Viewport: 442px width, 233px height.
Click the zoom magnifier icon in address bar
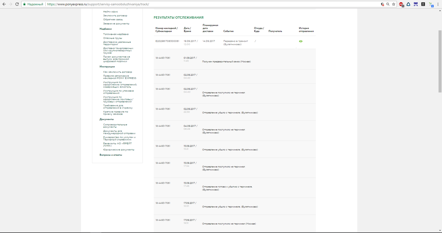click(388, 4)
